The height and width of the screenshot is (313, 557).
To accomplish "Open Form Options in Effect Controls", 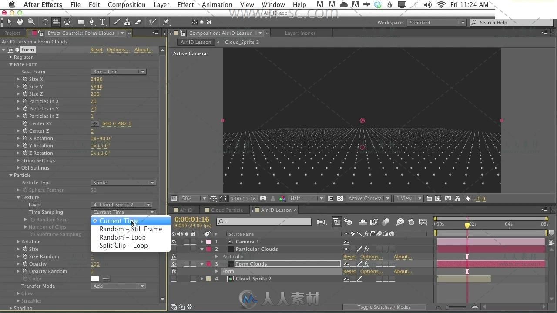I will click(x=118, y=50).
